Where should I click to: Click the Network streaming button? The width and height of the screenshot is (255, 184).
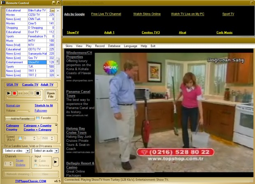(18, 174)
